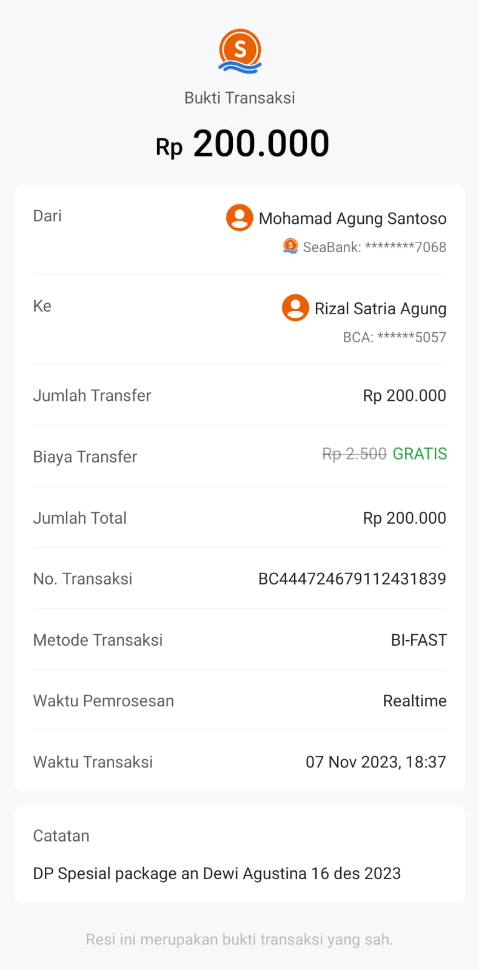Select the Bukti Transaksi title
Viewport: 479px width, 970px height.
click(x=239, y=98)
